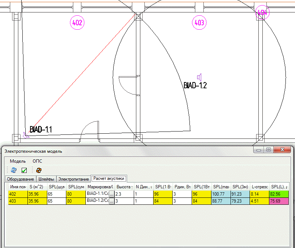Screen dimensions: 295x248
Task: Click L-segment cell 8.14
Action: tap(259, 194)
